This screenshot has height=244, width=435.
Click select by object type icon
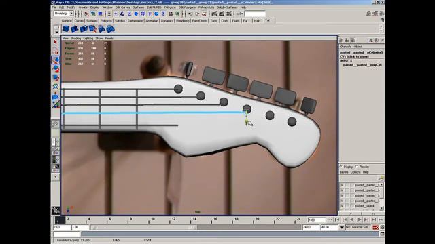pyautogui.click(x=94, y=14)
